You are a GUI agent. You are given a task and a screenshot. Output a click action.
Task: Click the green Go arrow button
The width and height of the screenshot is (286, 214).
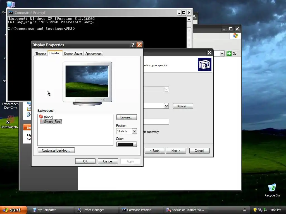click(229, 53)
